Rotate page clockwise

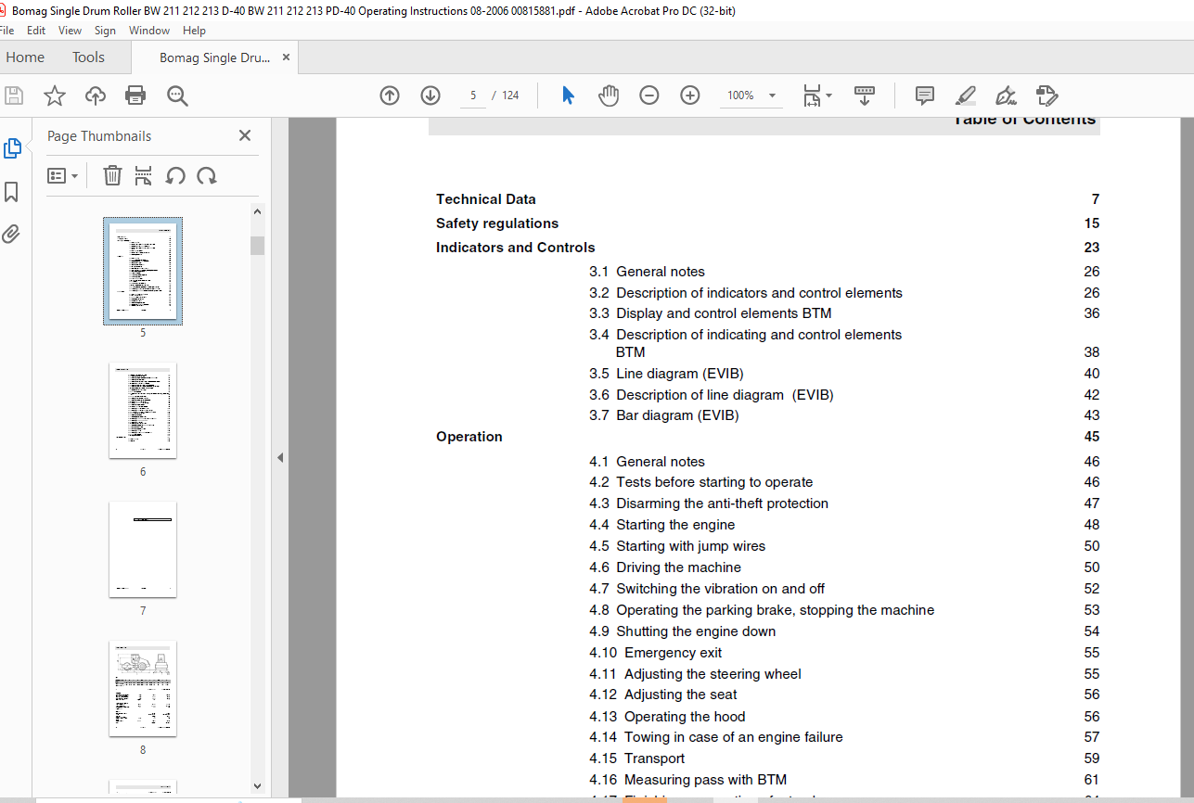207,175
